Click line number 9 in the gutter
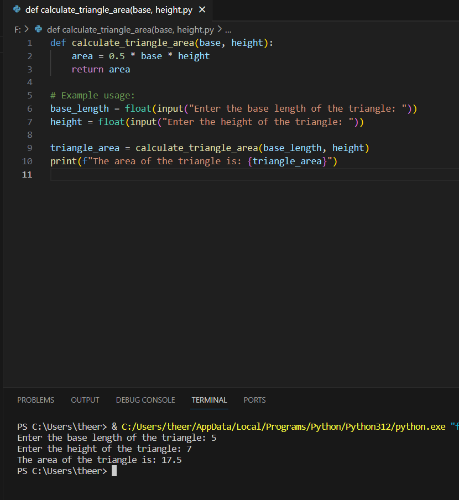The image size is (459, 500). point(29,148)
